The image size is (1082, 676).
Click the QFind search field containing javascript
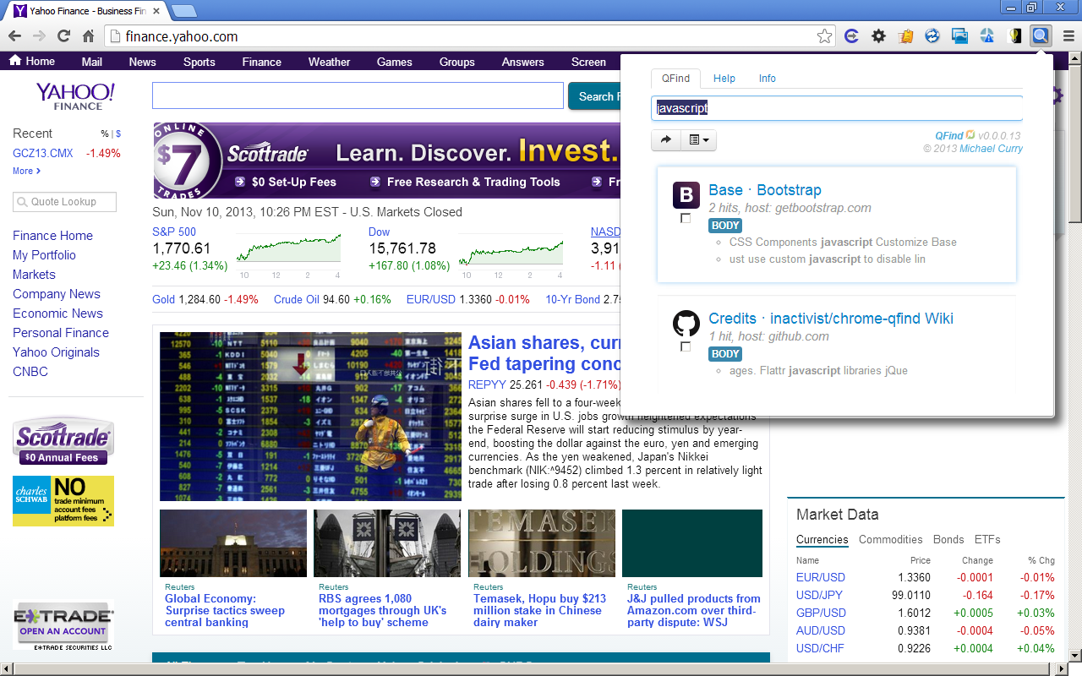coord(837,108)
